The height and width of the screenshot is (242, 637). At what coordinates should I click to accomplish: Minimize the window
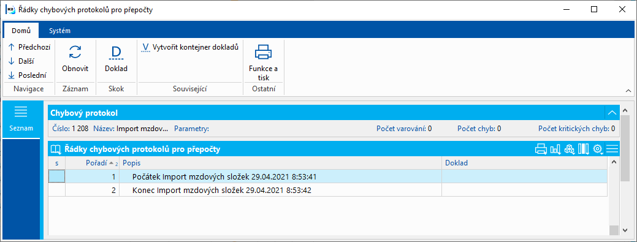tap(566, 9)
